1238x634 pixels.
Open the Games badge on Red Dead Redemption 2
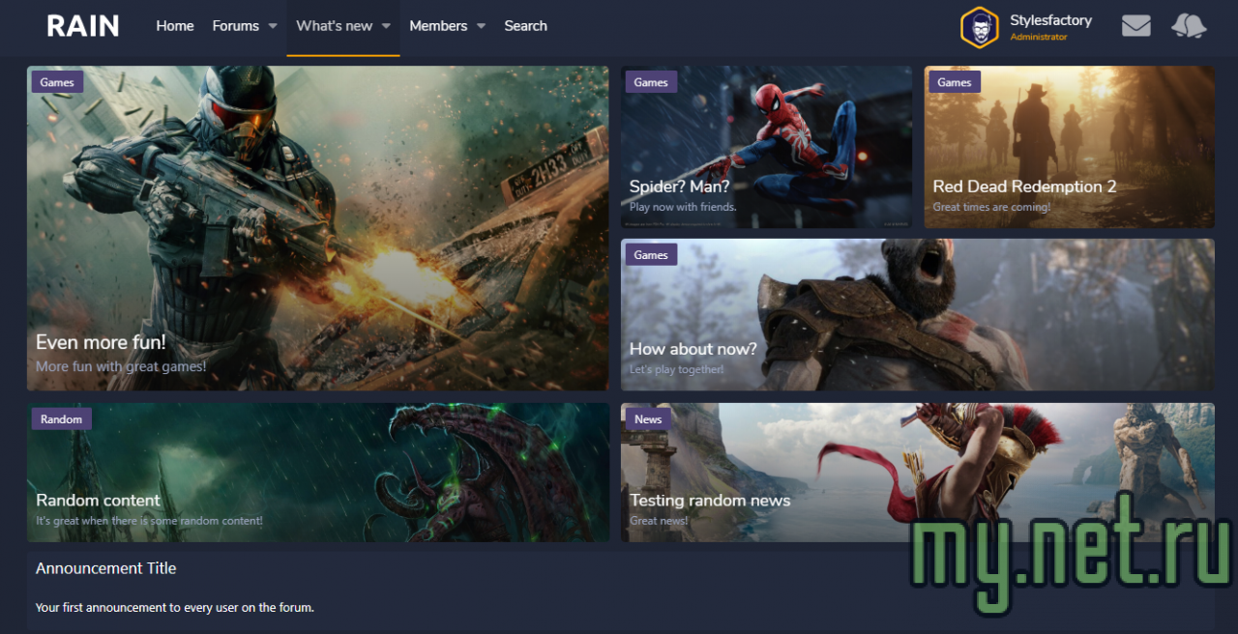(x=954, y=82)
